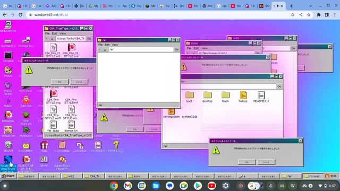Launch the Virtual Girl desktop icon

click(8, 132)
